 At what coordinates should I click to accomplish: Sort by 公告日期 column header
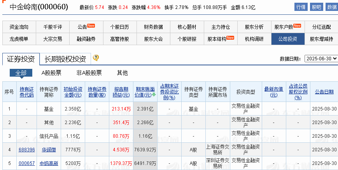(324, 92)
